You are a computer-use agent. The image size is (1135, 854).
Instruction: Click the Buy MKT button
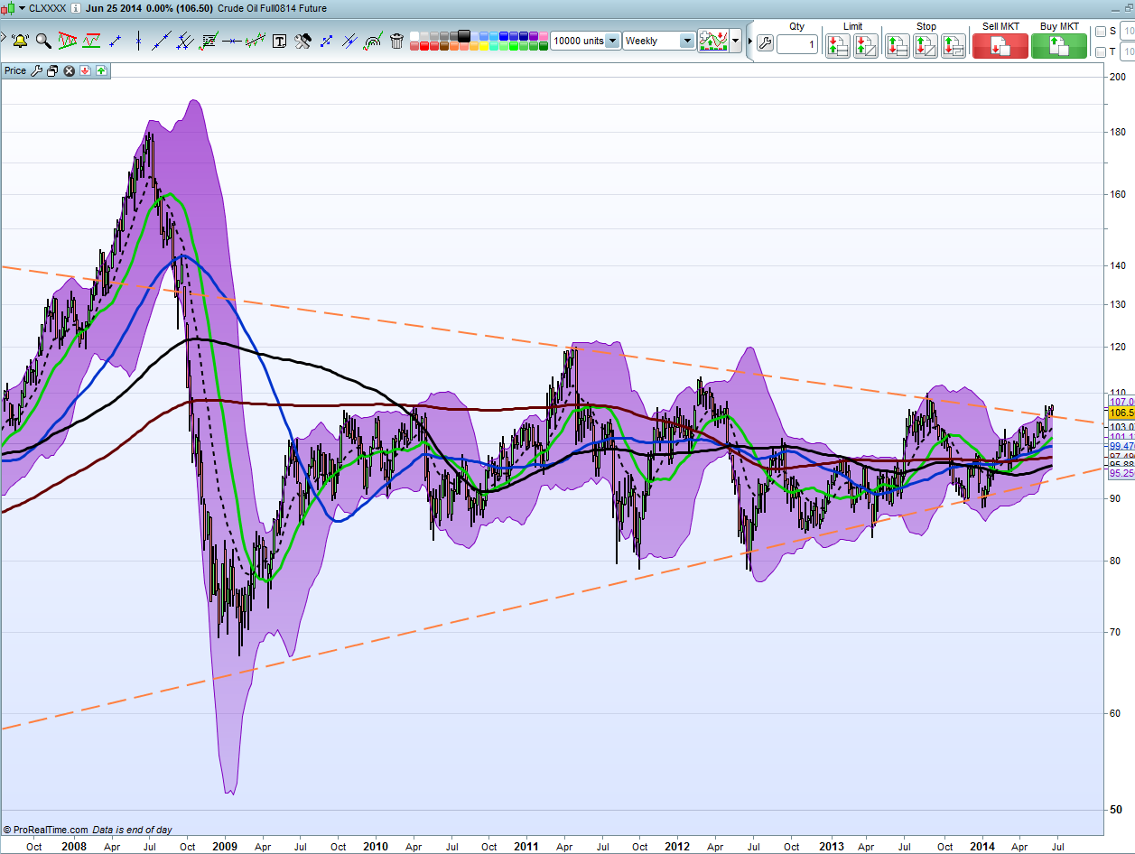pyautogui.click(x=1059, y=46)
